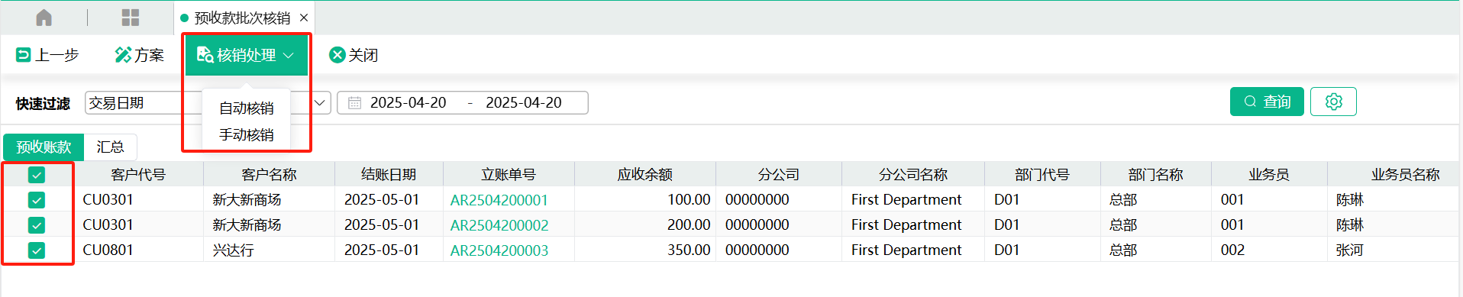Choose 手动核销 from the menu
This screenshot has height=297, width=1463.
tap(246, 135)
